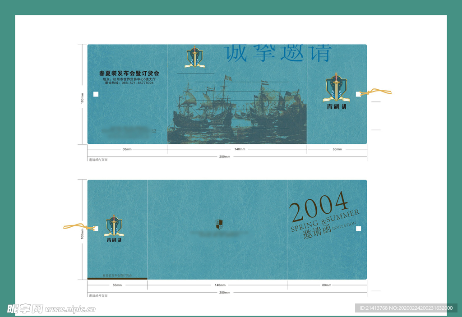
Task: Select the shield logo above 青剑湖 on the outer page
Action: [x=114, y=225]
